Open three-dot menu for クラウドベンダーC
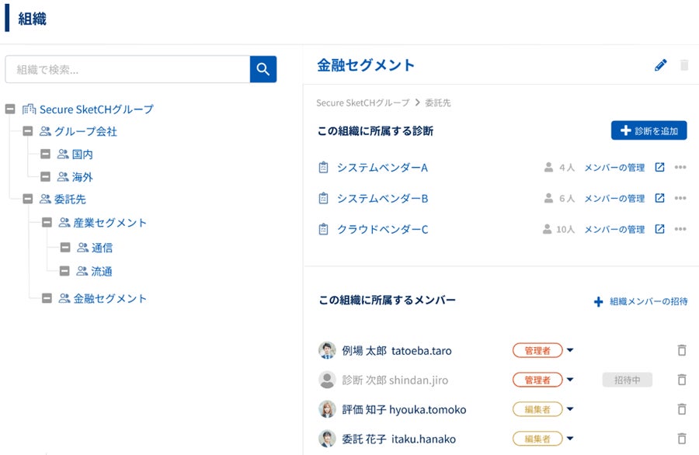The width and height of the screenshot is (699, 455). coord(680,229)
